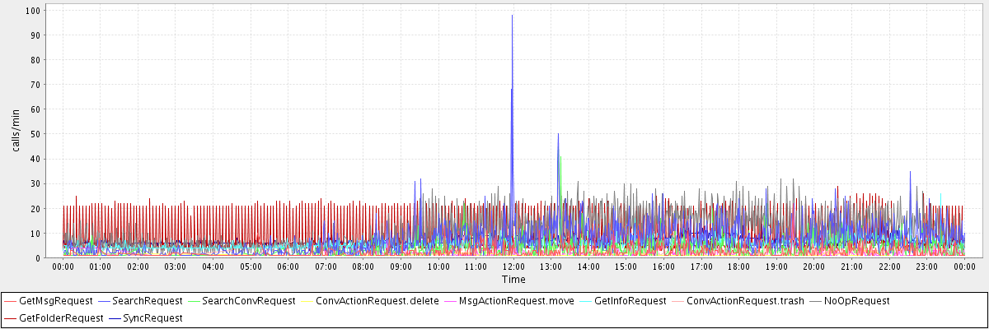Select the NoOpRequest legend entry
Viewport: 989px width, 329px height.
click(x=856, y=301)
